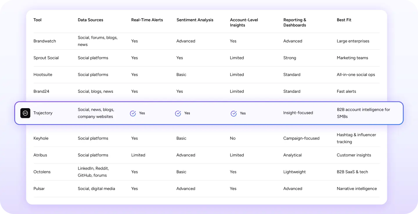Click "Social platforms" in the Sprout Social row
The height and width of the screenshot is (214, 418).
coord(93,58)
